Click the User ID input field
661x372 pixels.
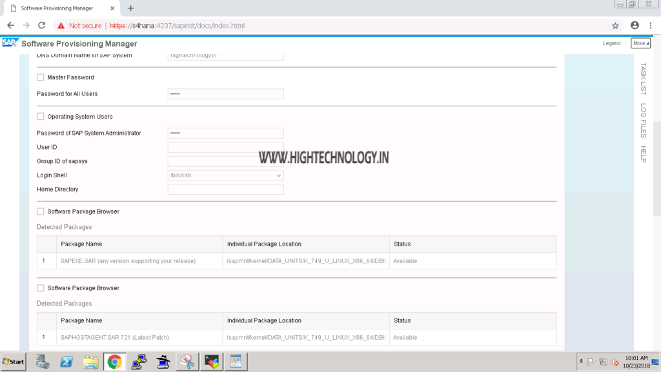(225, 147)
